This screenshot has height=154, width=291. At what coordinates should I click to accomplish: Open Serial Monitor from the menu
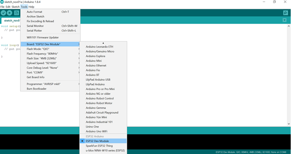[x=50, y=26]
